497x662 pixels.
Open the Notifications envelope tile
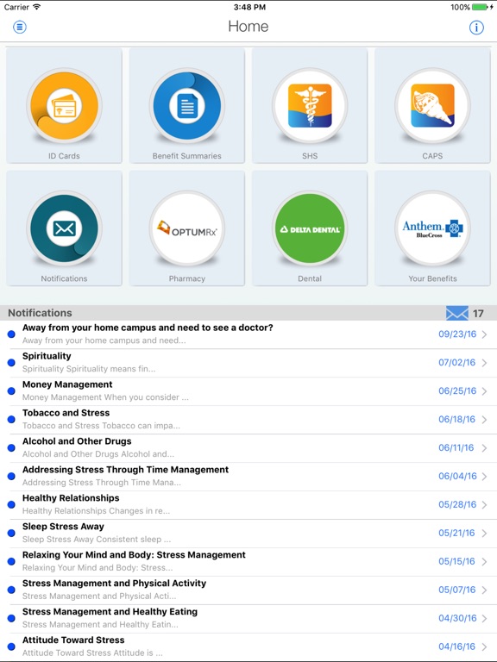click(x=64, y=228)
